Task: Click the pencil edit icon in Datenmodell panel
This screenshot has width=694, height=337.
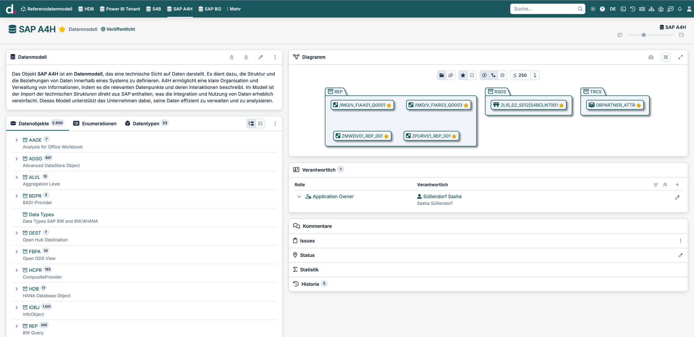Action: 261,57
